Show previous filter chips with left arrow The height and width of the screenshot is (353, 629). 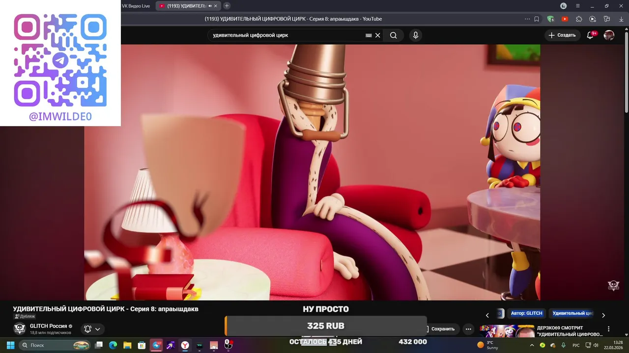tap(487, 315)
